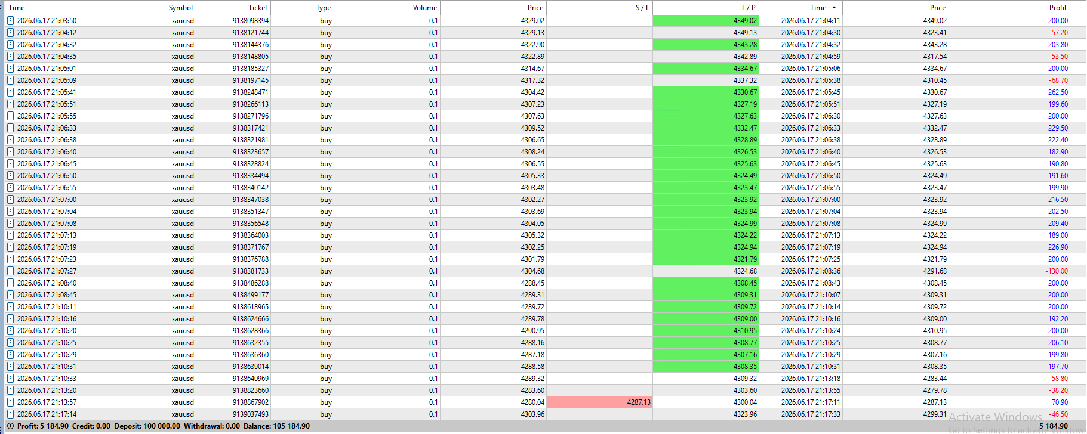Select the order icon next to 21:06:50

[x=10, y=176]
